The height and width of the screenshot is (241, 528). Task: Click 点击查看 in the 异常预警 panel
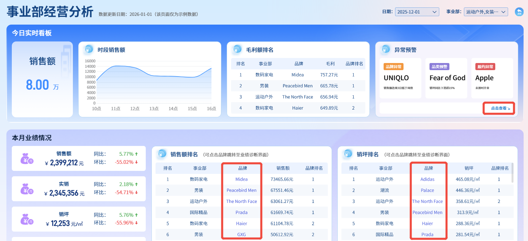pyautogui.click(x=500, y=108)
